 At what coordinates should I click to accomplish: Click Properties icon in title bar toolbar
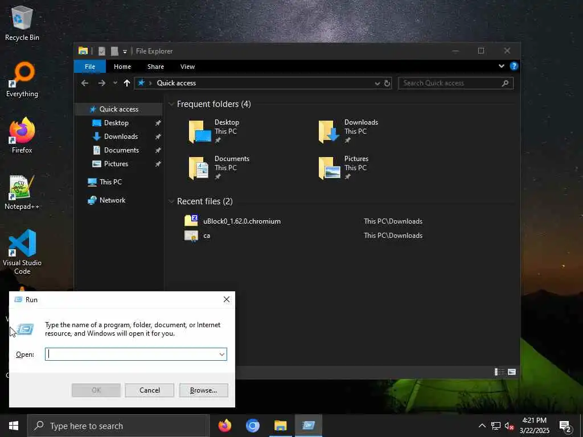[x=102, y=51]
